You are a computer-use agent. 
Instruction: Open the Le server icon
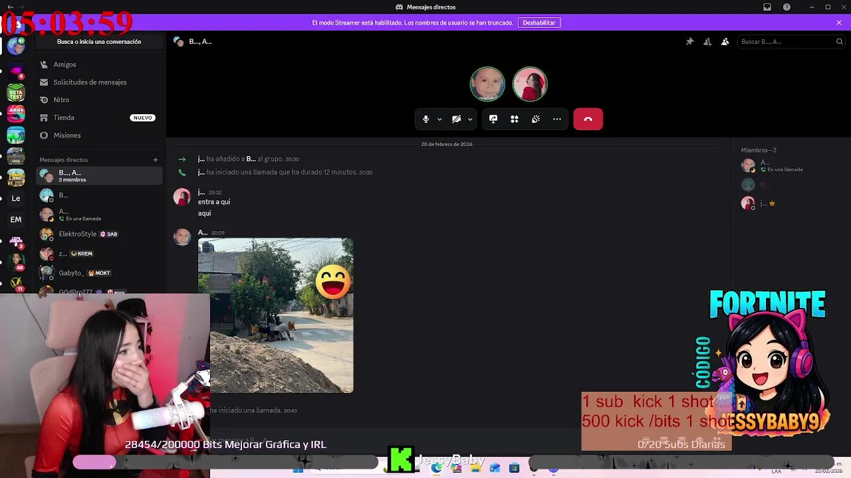16,198
